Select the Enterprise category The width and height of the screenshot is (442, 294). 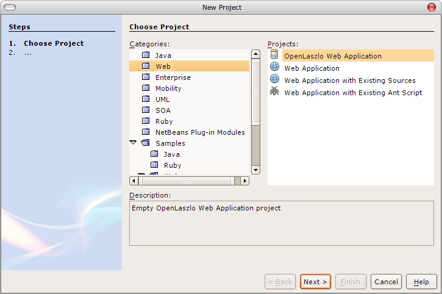coord(173,77)
